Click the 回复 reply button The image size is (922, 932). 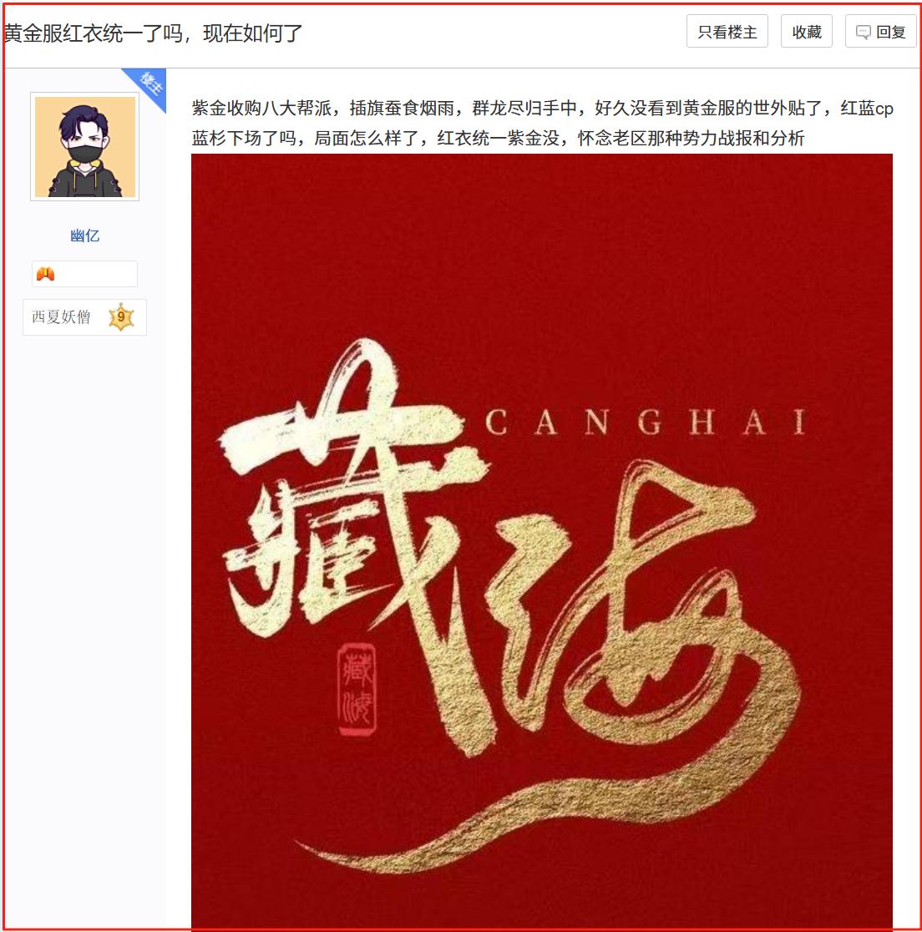[880, 32]
